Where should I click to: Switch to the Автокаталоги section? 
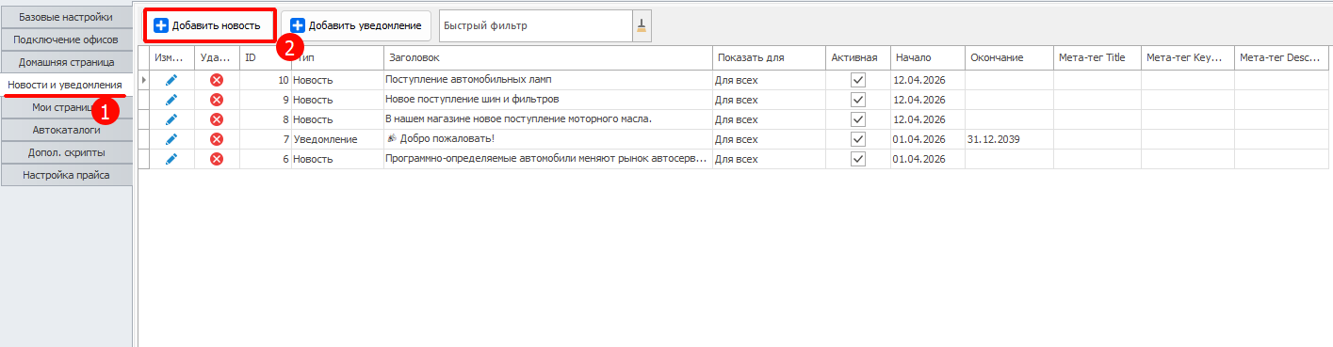click(x=66, y=130)
